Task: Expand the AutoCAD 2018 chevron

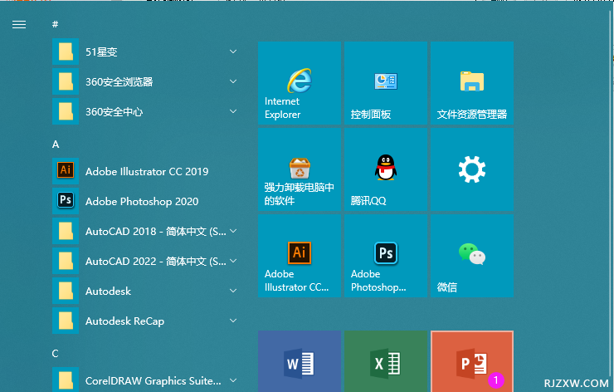Action: coord(233,231)
